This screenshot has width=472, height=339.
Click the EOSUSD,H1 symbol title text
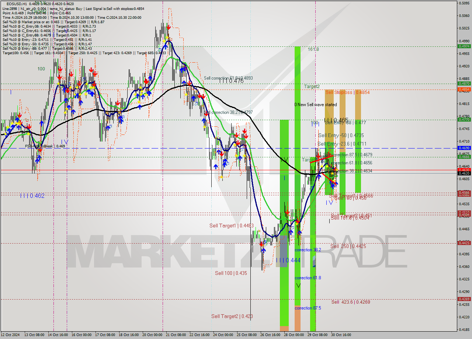point(16,4)
